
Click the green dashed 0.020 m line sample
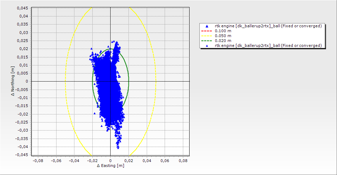pyautogui.click(x=206, y=41)
